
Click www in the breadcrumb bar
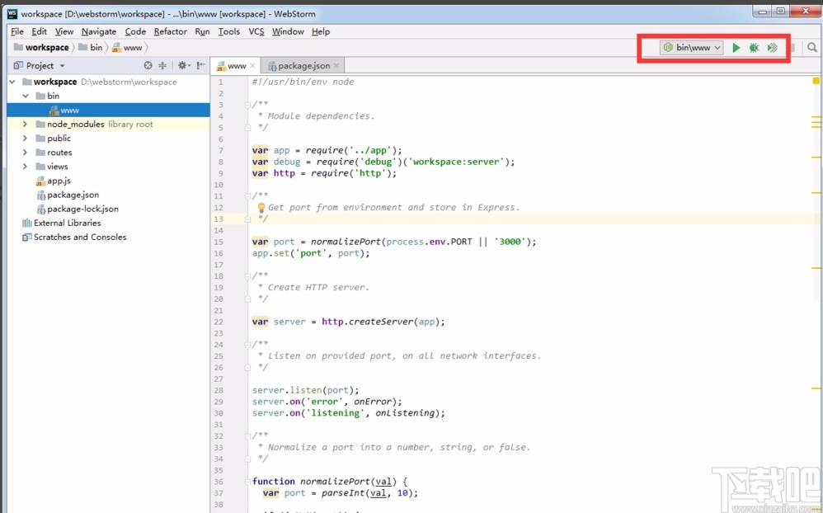pos(126,48)
